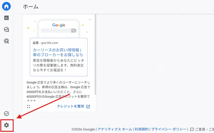The image size is (214, 133).
Task: Click the Google logo in ad illustration
Action: tap(59, 25)
